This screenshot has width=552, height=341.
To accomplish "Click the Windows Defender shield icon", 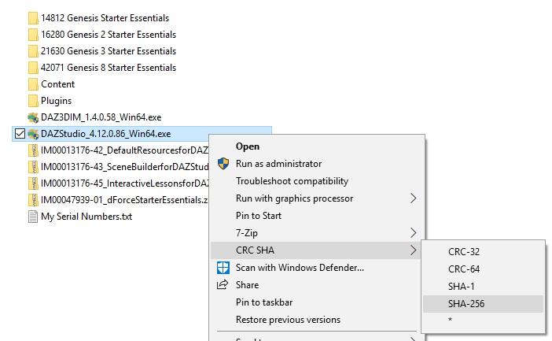I will pos(223,268).
